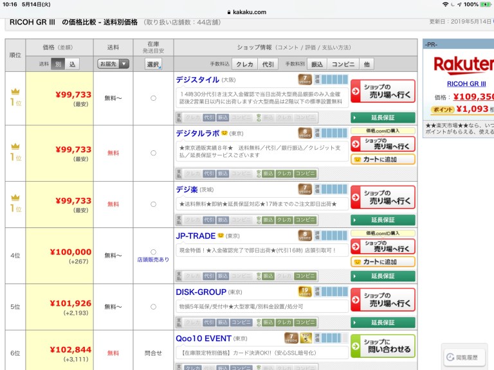Click カートに追加 for デジタルラボ
This screenshot has width=494, height=370.
tap(382, 159)
